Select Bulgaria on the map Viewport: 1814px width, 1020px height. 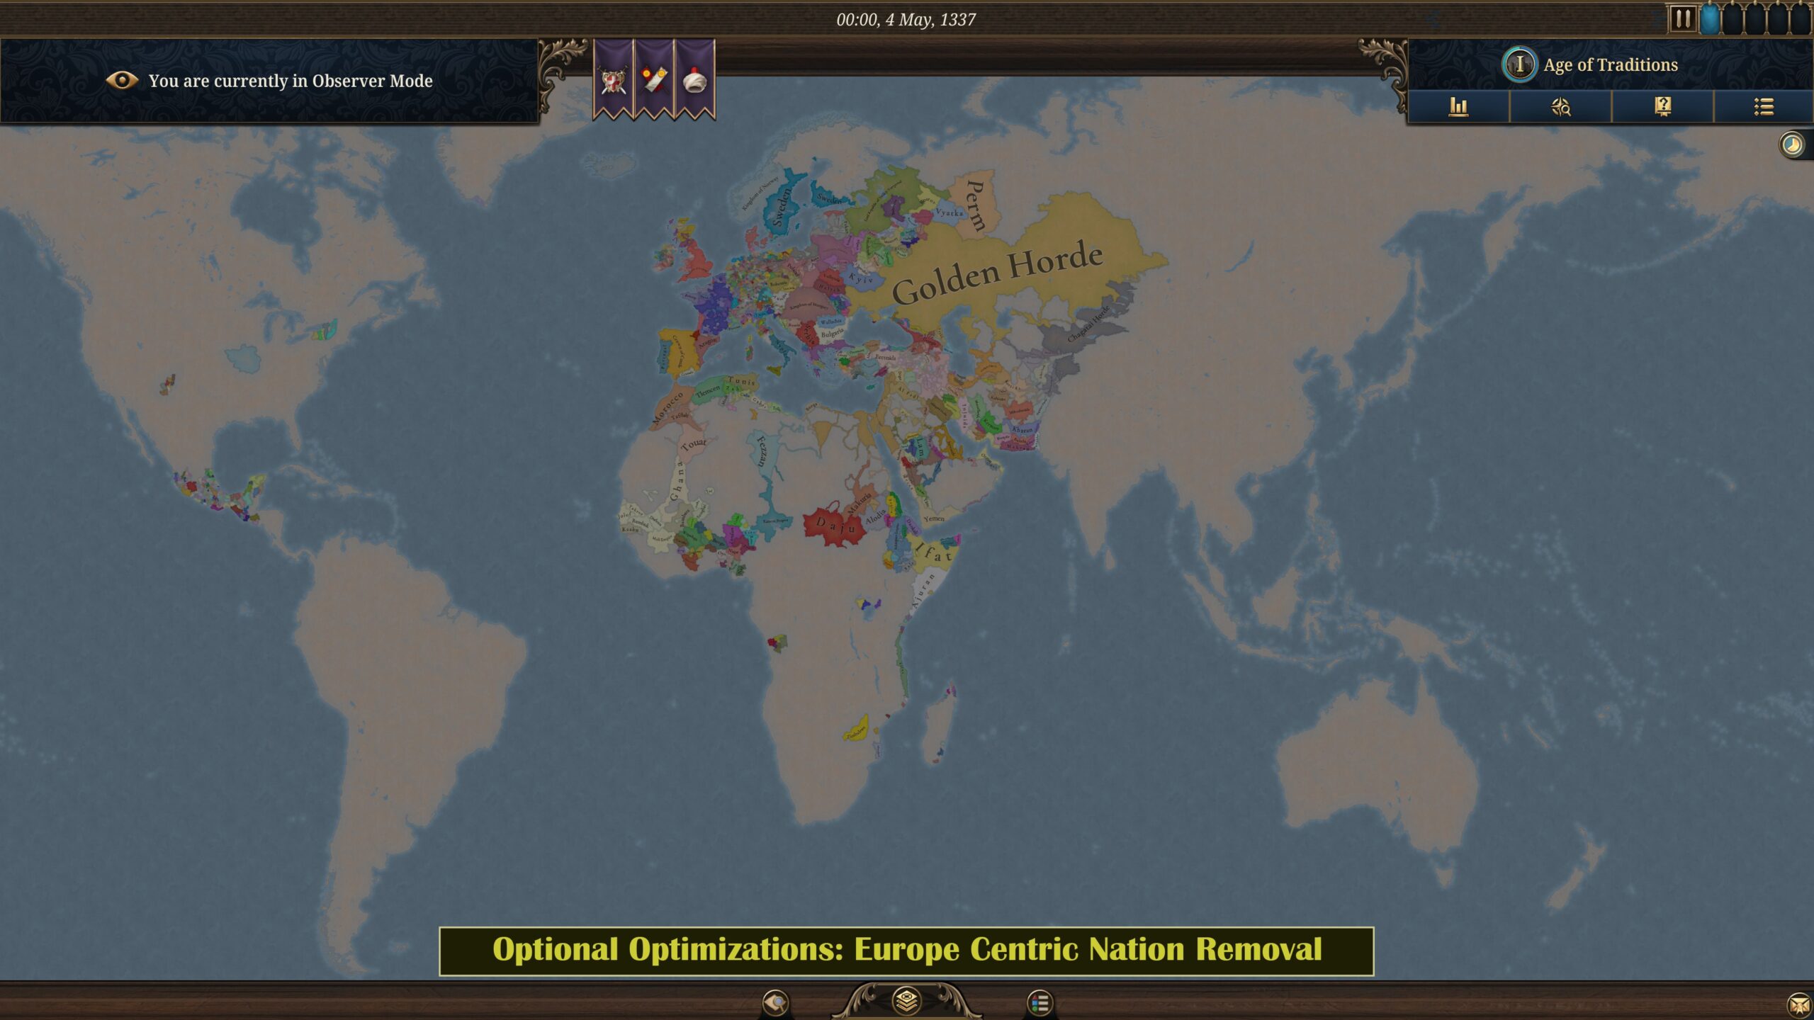[832, 333]
